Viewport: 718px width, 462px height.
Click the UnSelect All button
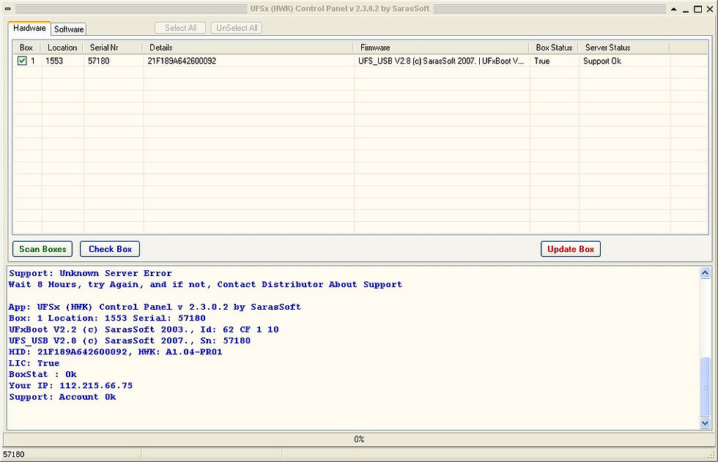pos(237,28)
